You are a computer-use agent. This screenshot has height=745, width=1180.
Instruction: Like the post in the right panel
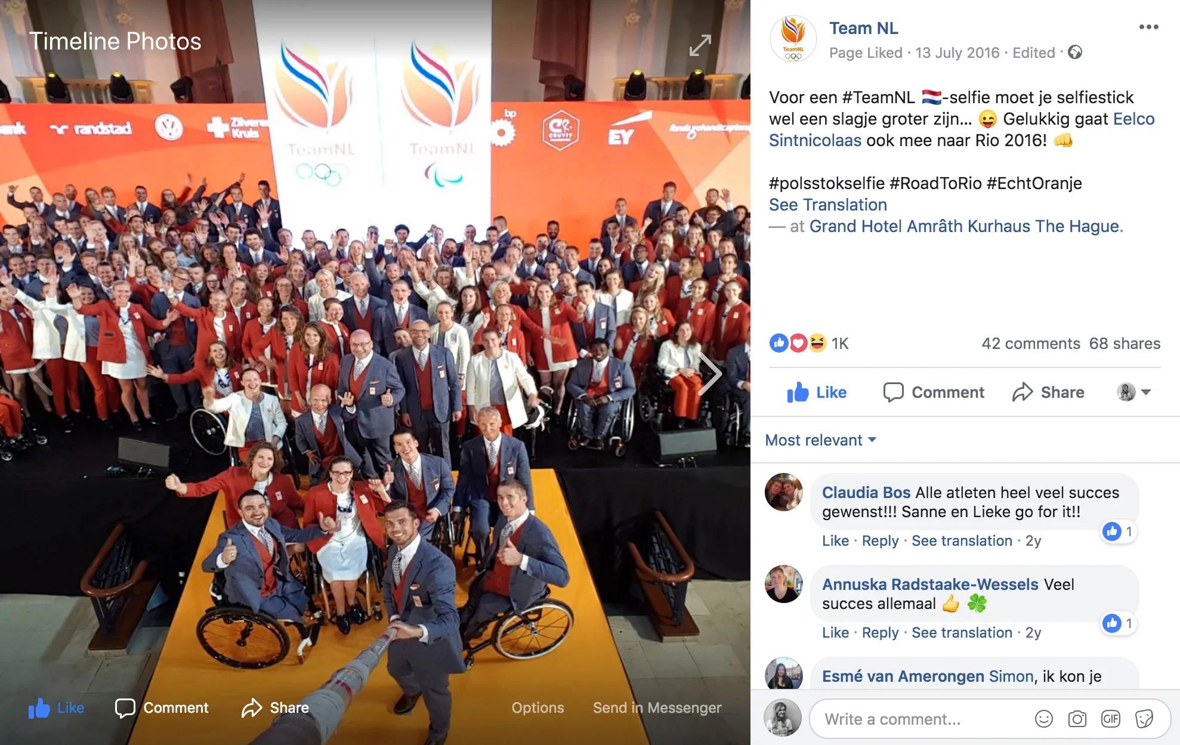click(816, 392)
